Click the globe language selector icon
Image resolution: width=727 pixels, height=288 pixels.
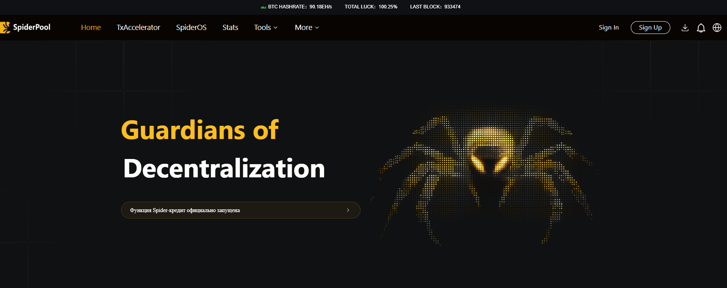coord(717,28)
